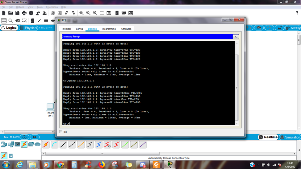This screenshot has width=301, height=169.
Task: Zoom in with the plus magnifier icon
Action: pos(82,13)
